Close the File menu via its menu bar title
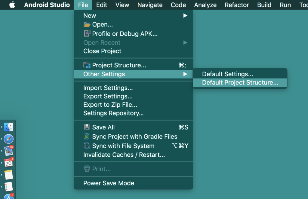The width and height of the screenshot is (308, 199). 83,5
